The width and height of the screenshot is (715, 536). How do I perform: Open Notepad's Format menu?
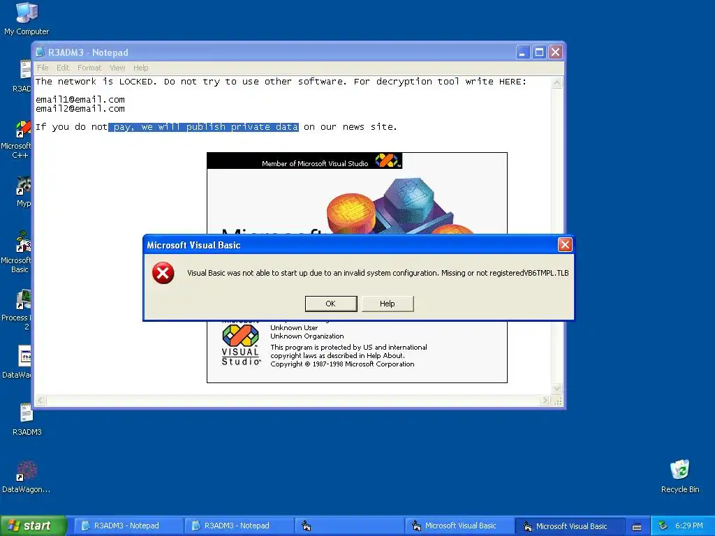[89, 68]
